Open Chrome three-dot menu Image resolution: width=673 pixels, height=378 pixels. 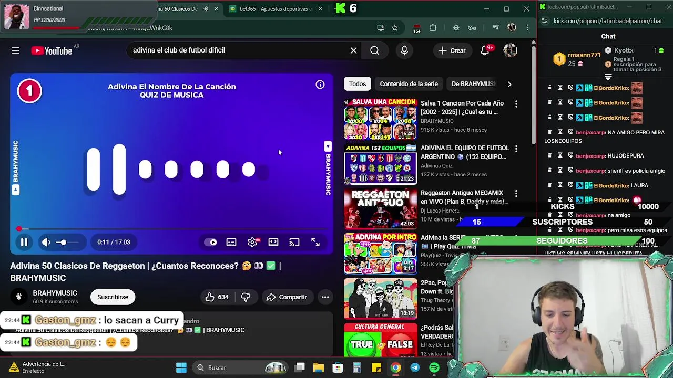pos(527,28)
